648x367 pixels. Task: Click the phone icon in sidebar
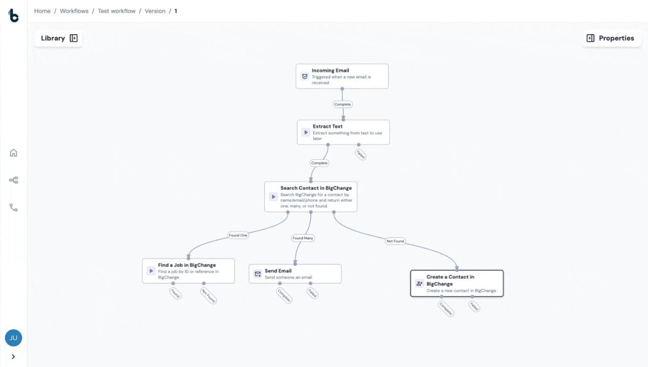[13, 207]
